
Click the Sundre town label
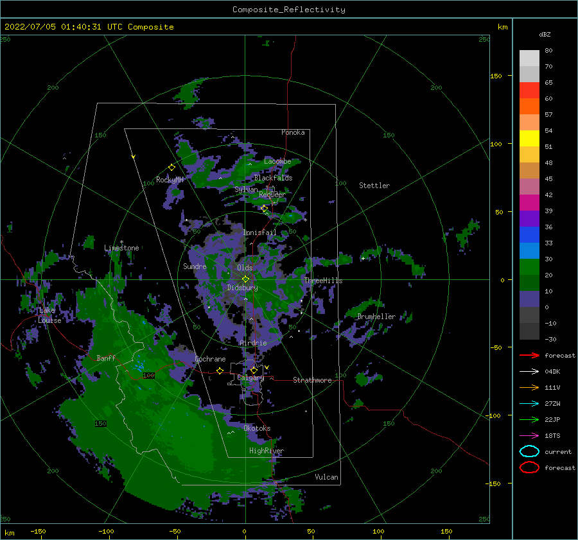(x=195, y=266)
